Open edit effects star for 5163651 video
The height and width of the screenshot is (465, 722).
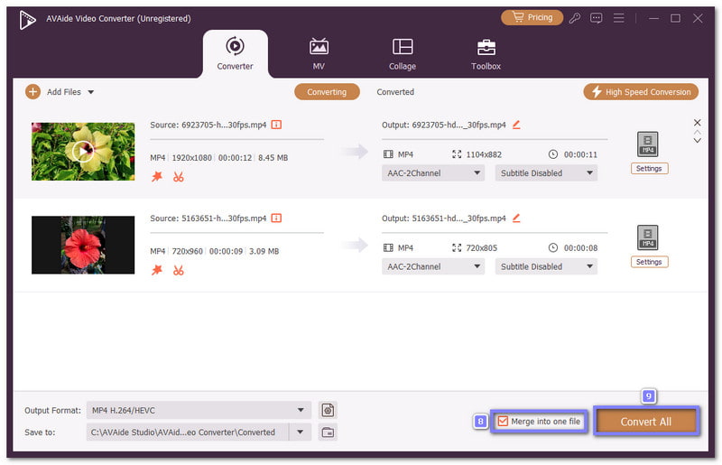157,270
